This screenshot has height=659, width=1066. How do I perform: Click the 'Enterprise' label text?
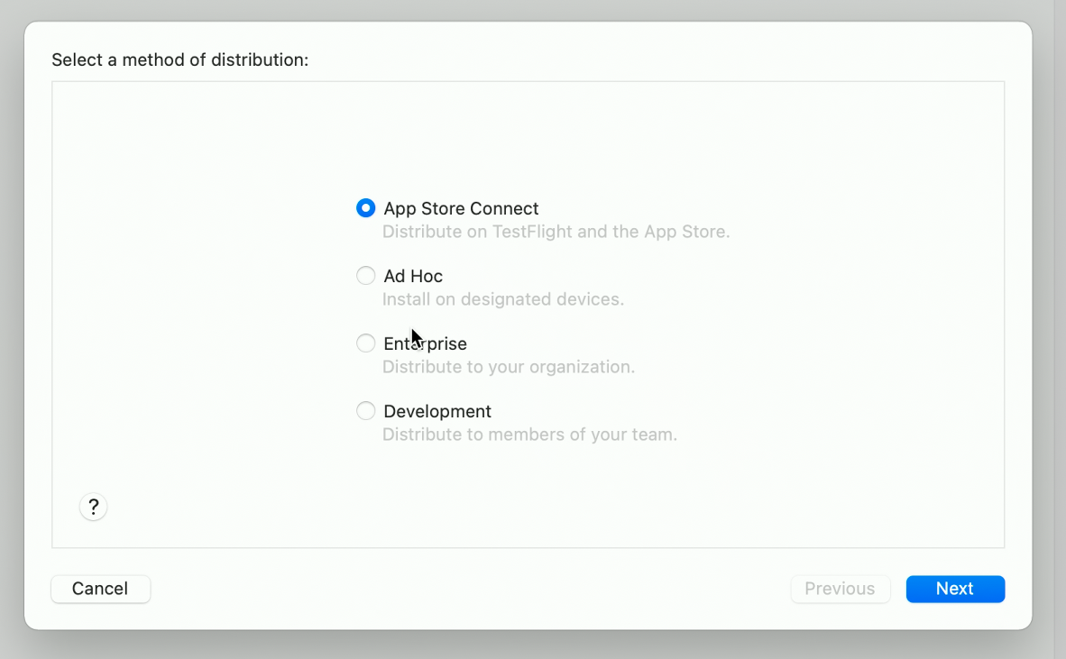pos(425,343)
